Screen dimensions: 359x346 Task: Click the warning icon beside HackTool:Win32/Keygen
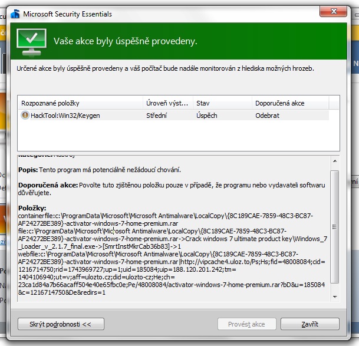(x=25, y=116)
